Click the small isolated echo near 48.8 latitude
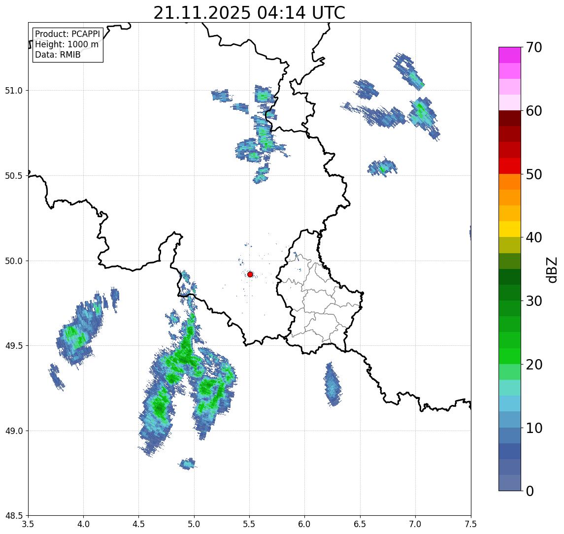Screen dimensions: 564x534 pos(188,464)
